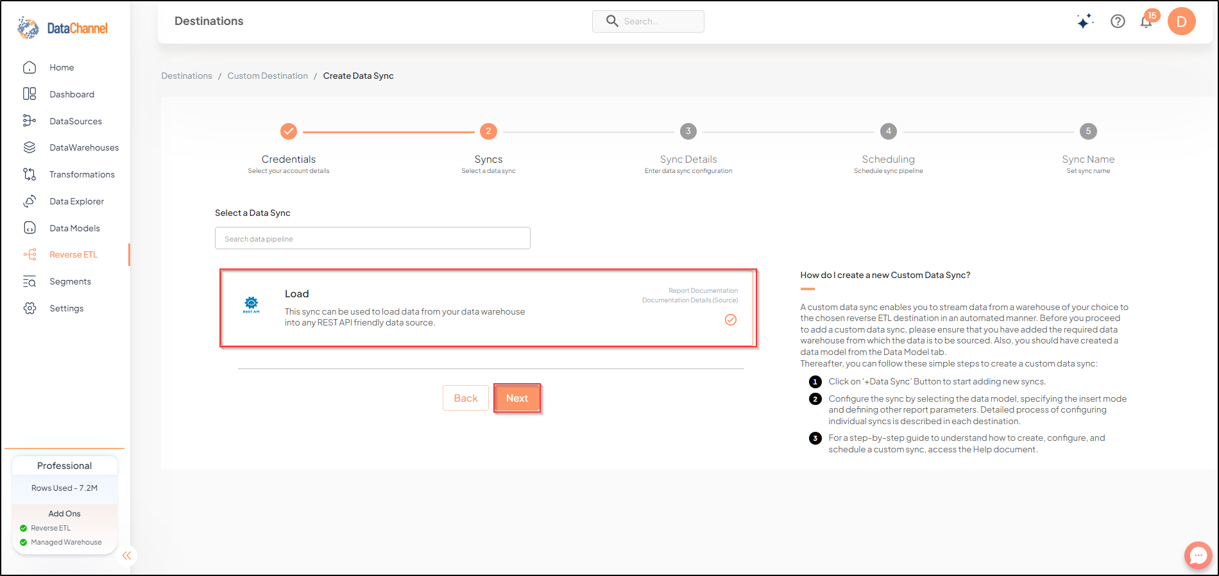Go to DataWarehouses menu item
The image size is (1219, 576).
click(x=84, y=147)
